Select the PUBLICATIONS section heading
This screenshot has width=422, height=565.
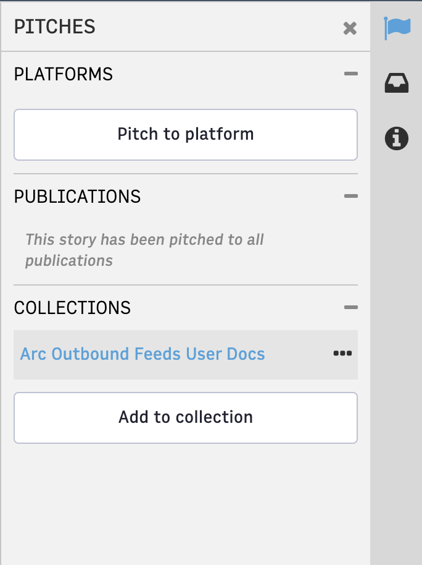(77, 197)
